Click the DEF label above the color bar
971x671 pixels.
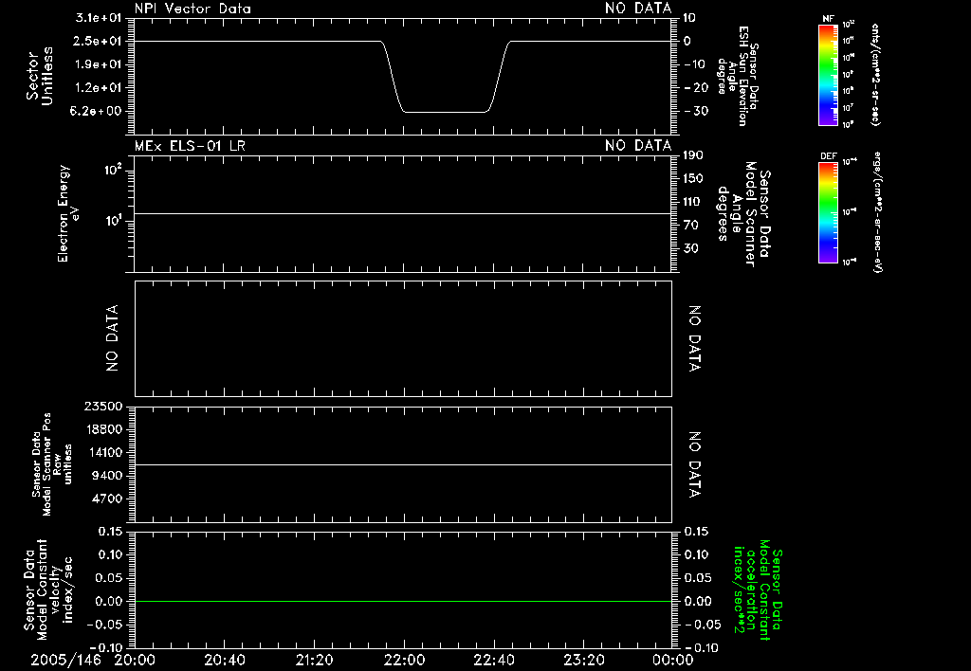(x=829, y=156)
